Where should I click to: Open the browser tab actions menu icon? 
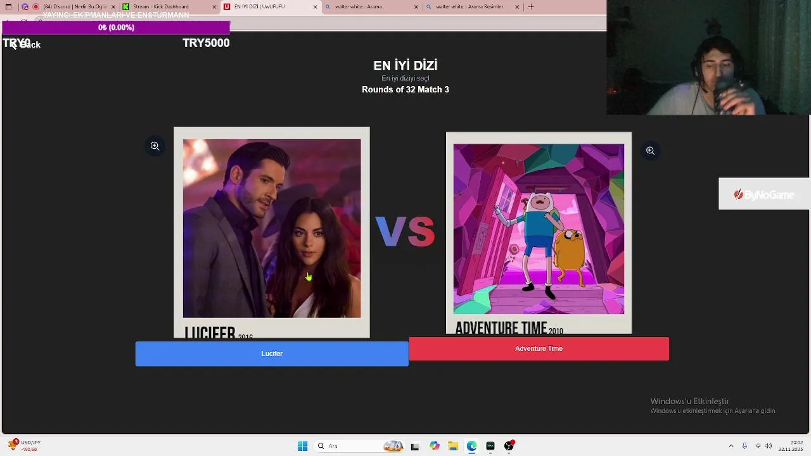coord(8,7)
